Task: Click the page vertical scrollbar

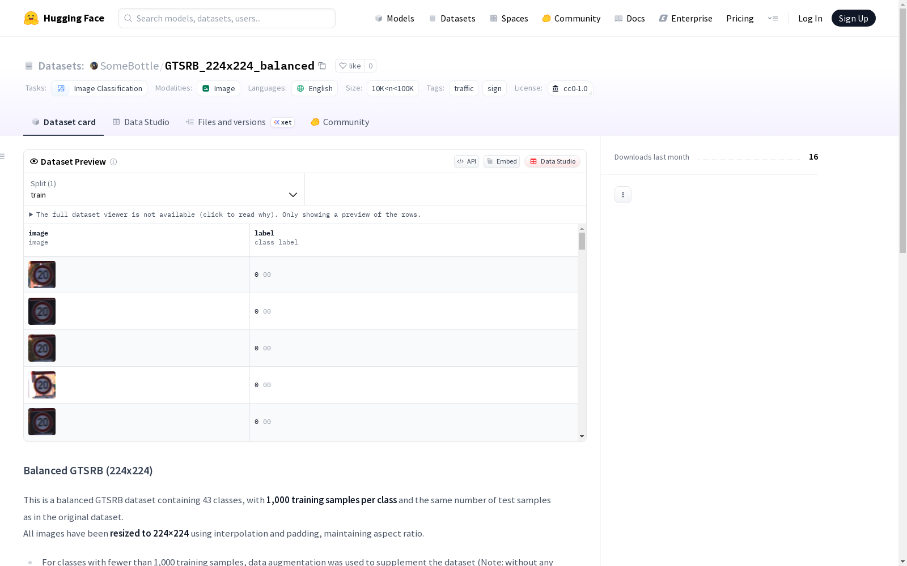Action: pyautogui.click(x=902, y=130)
